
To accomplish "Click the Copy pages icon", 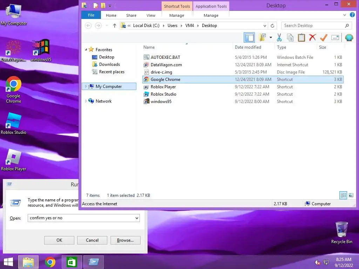I will [x=290, y=37].
